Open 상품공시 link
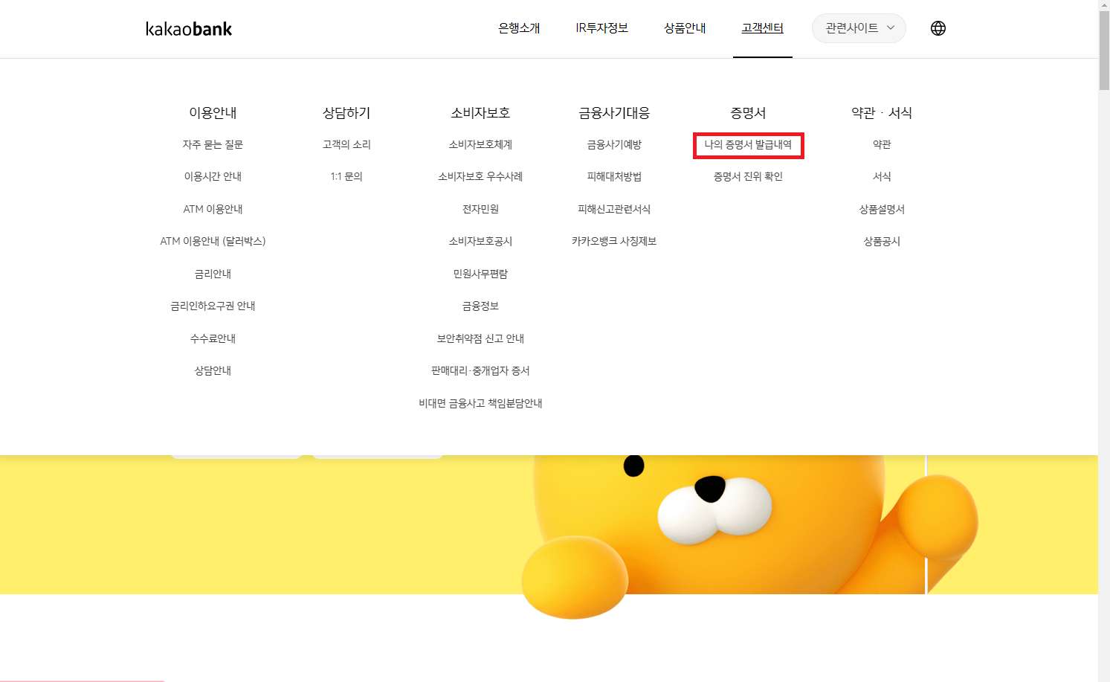The height and width of the screenshot is (682, 1110). click(x=882, y=241)
